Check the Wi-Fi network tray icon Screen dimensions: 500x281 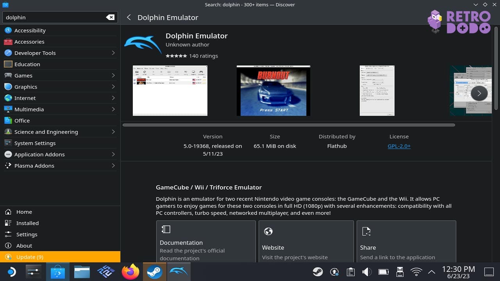tap(416, 272)
